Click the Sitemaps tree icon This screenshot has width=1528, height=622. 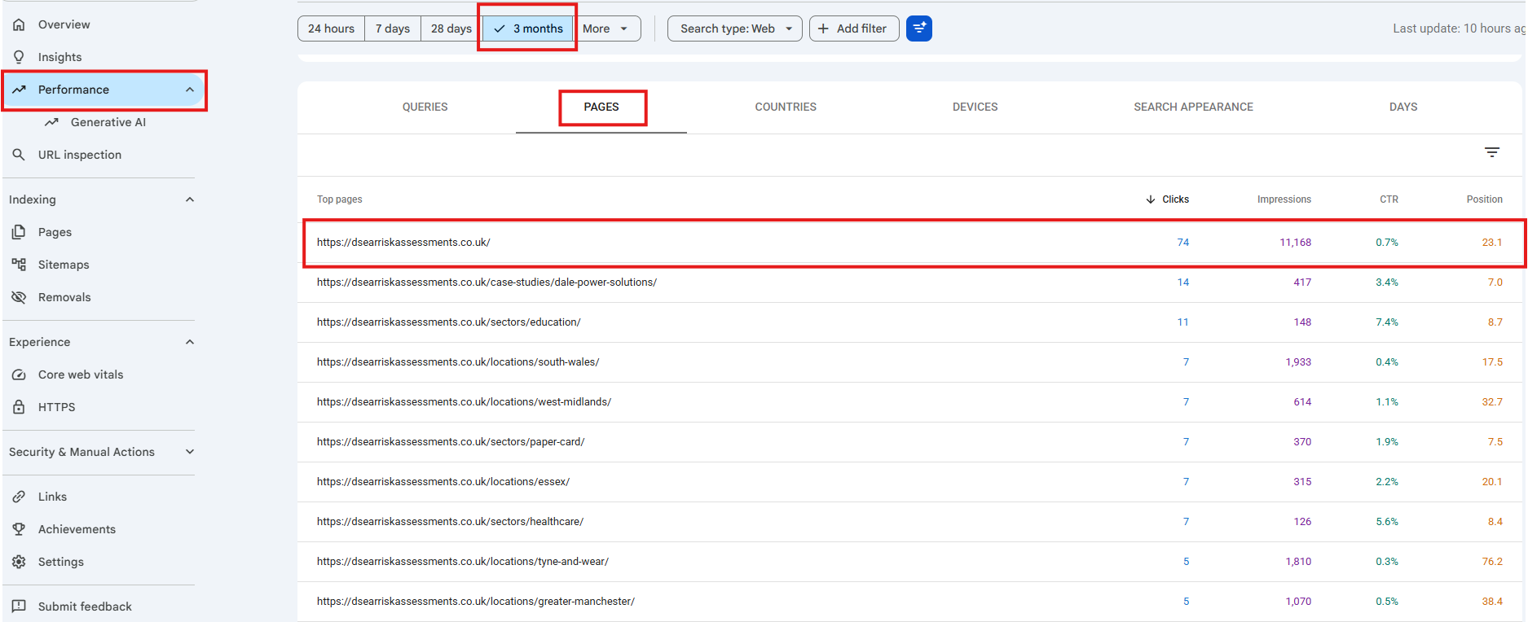click(19, 265)
